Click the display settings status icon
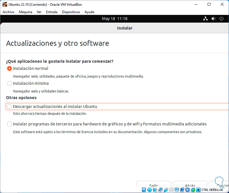The height and width of the screenshot is (193, 229). click(176, 190)
